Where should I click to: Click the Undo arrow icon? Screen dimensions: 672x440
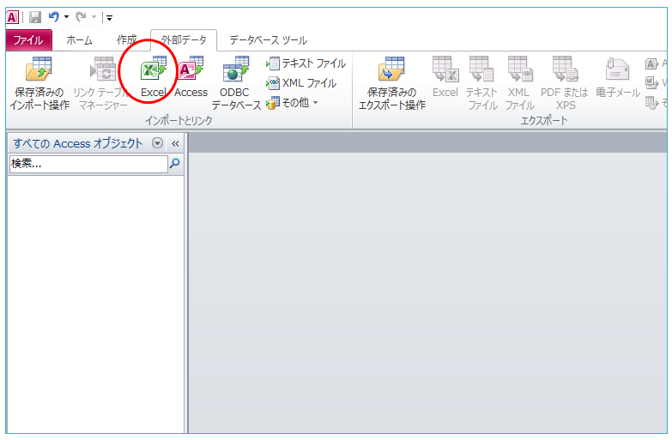pos(54,17)
